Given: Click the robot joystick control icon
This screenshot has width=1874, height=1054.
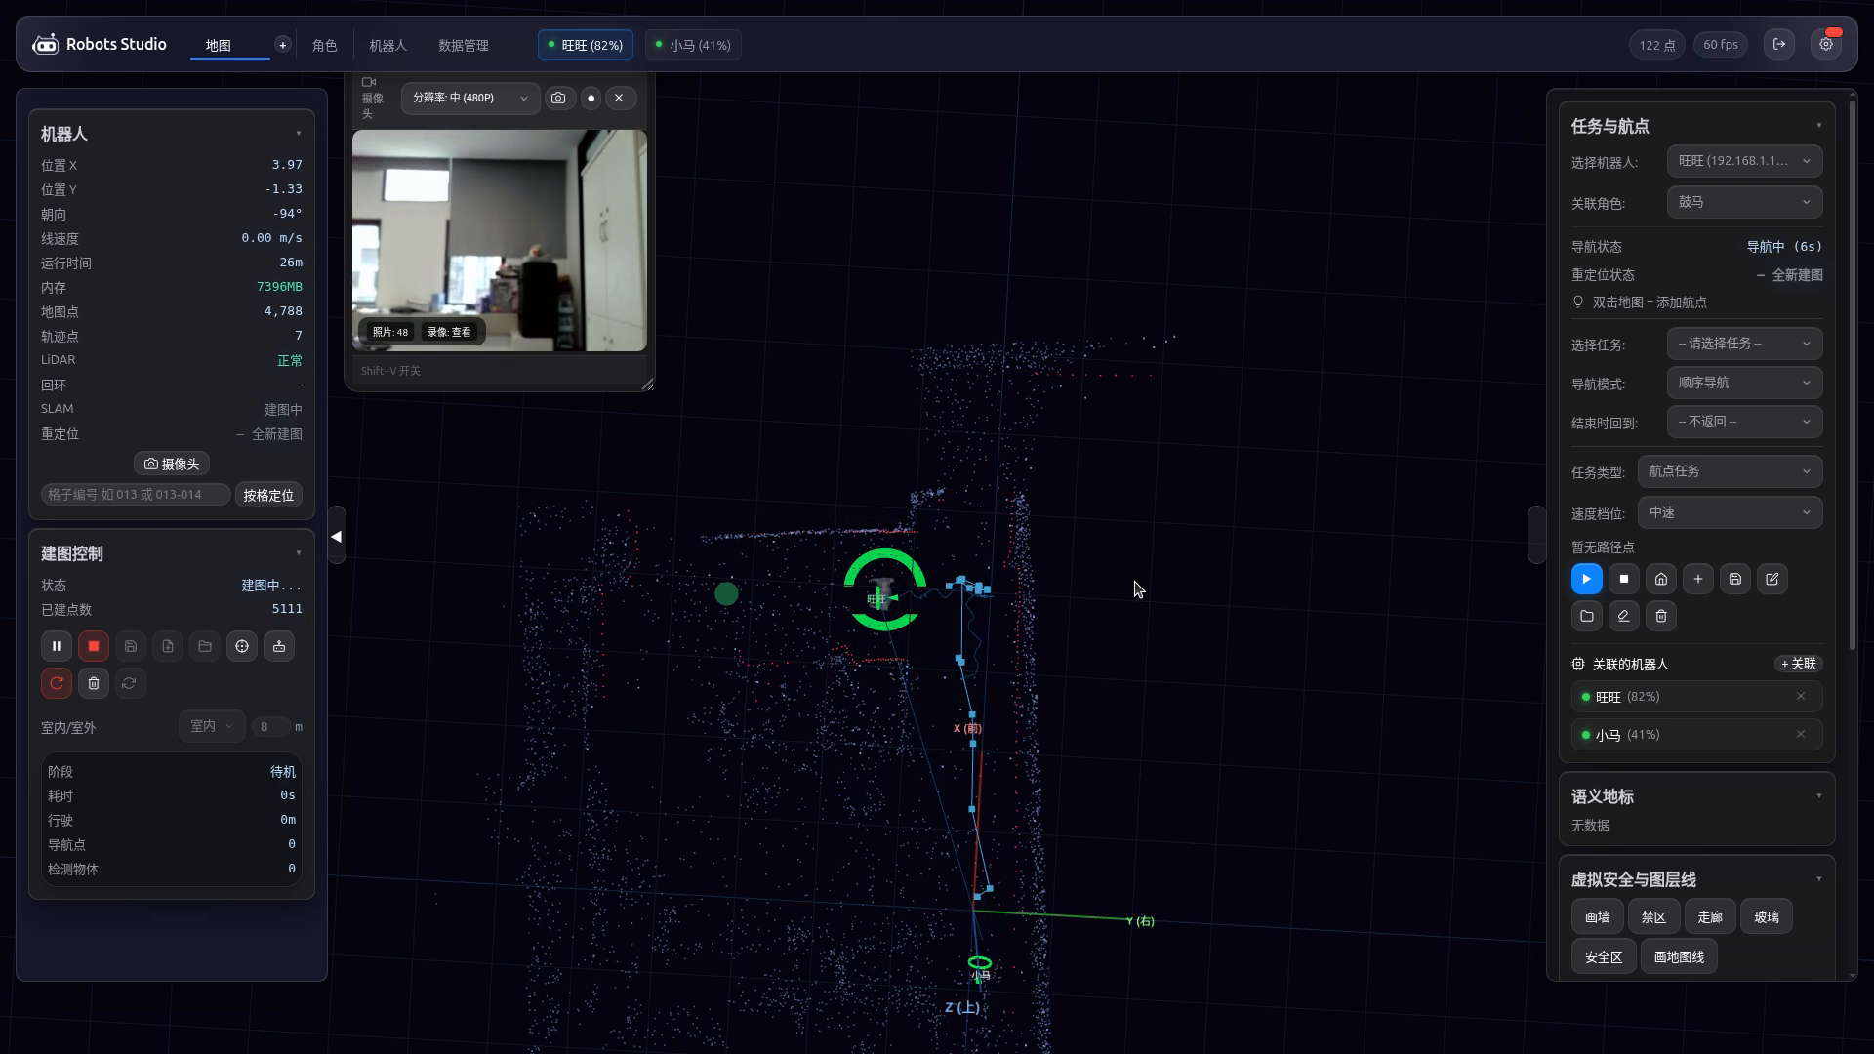Looking at the screenshot, I should coord(279,646).
